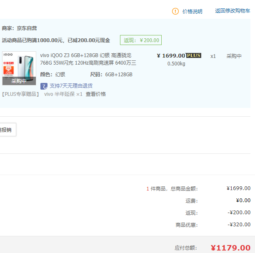Click total goods amount ¥1699.00 in summary
Image resolution: width=255 pixels, height=253 pixels.
click(238, 188)
